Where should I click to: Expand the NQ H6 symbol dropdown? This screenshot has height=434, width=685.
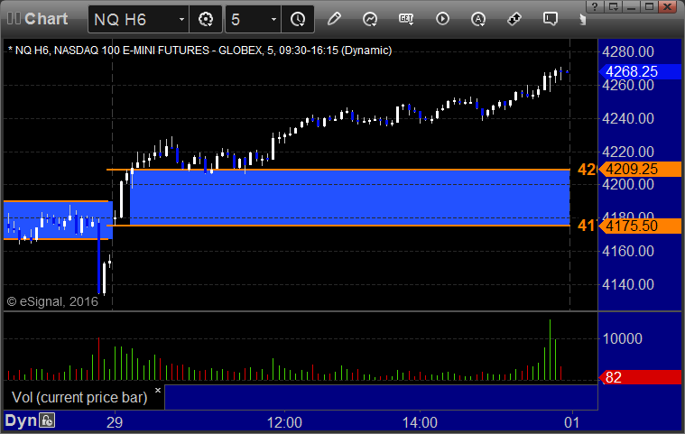[181, 19]
